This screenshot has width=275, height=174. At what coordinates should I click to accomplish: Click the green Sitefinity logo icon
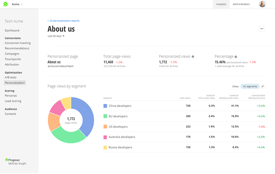click(x=5, y=4)
